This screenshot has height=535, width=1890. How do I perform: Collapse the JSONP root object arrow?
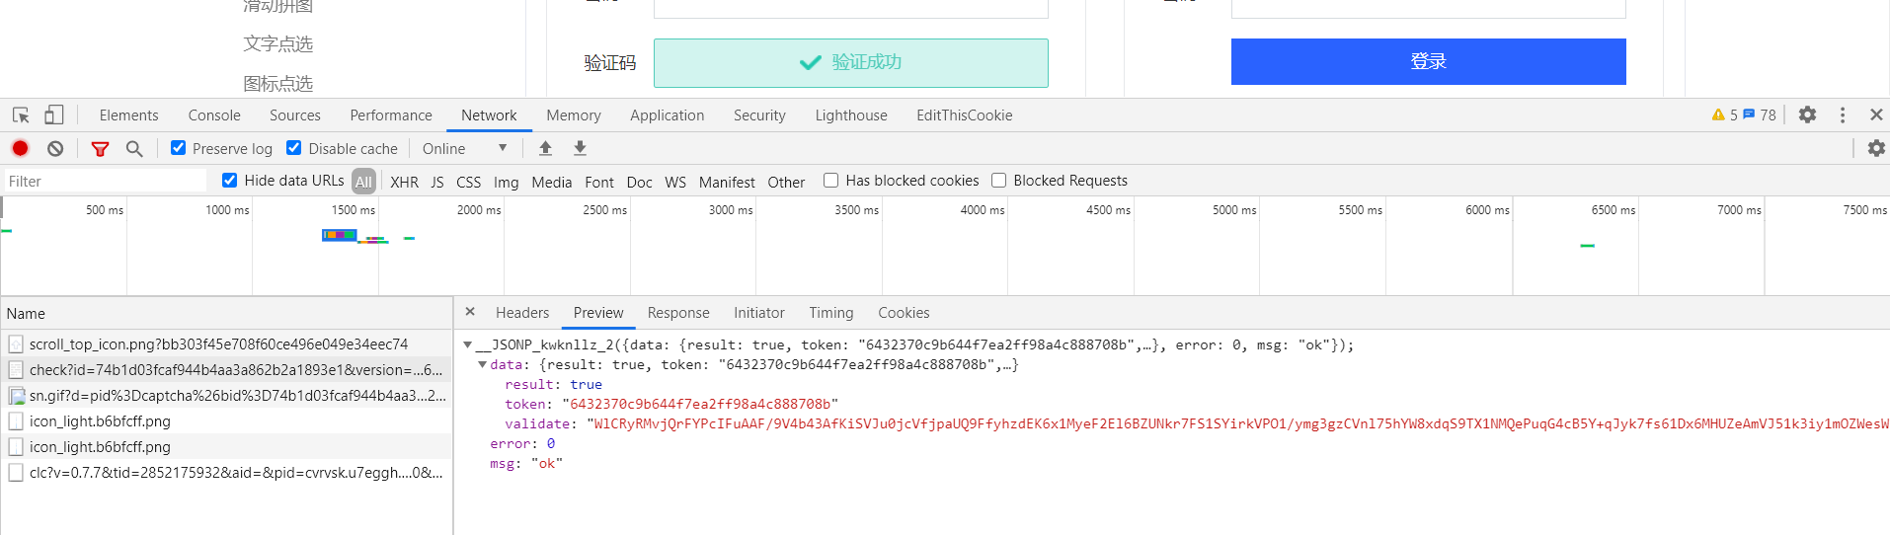pyautogui.click(x=468, y=344)
